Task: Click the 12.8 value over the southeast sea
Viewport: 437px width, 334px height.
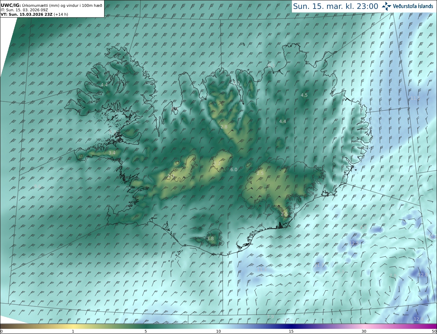Action: coord(423,275)
